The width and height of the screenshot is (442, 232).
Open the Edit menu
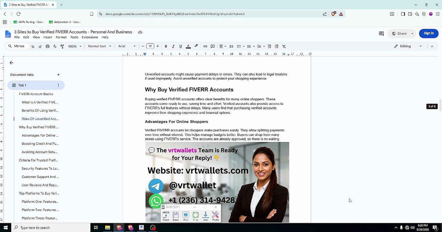26,37
